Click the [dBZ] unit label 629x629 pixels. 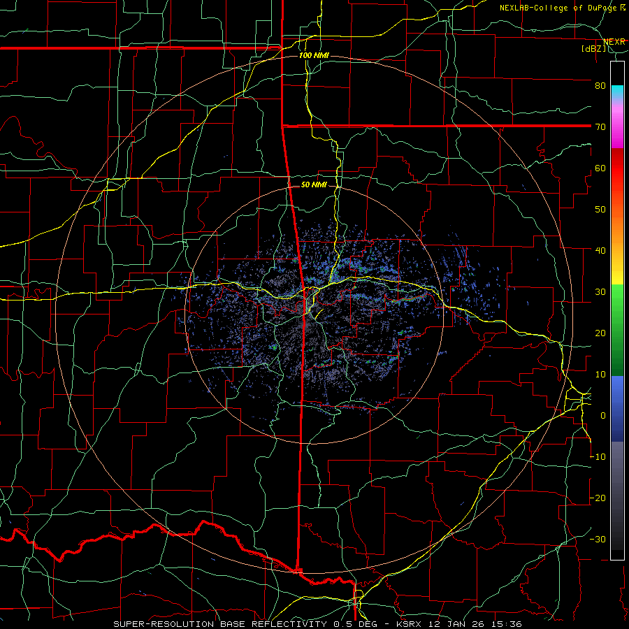point(593,48)
